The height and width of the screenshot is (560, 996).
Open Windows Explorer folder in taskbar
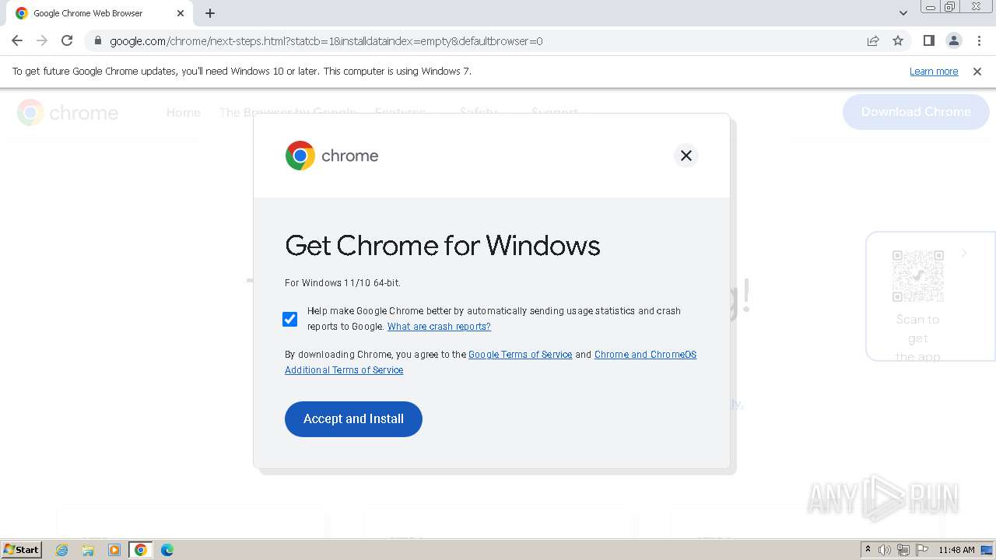pyautogui.click(x=88, y=550)
